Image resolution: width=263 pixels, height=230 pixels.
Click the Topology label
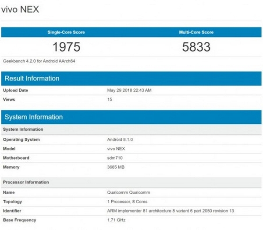click(x=13, y=202)
